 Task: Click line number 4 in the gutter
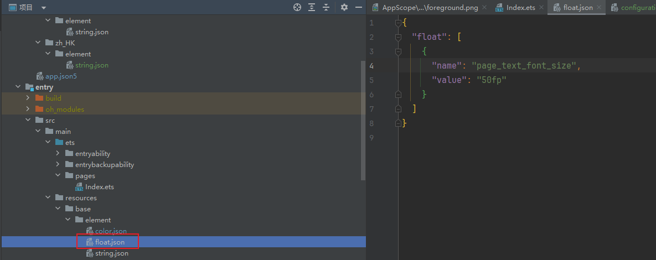372,66
